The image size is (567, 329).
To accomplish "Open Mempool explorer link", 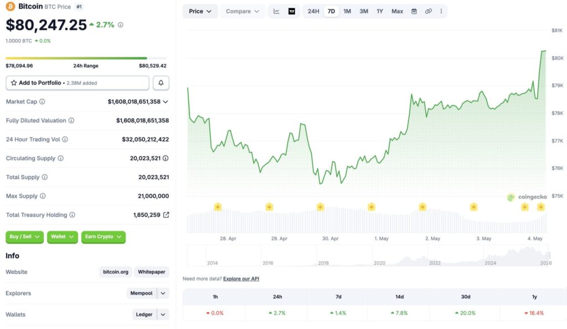I will tap(141, 293).
